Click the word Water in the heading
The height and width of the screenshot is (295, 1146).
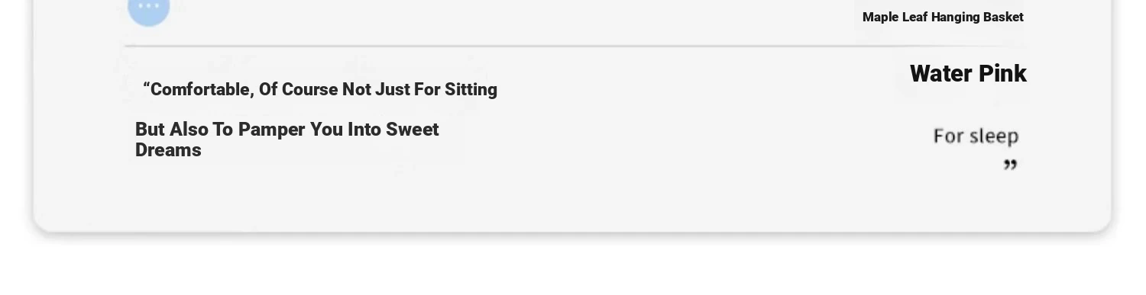coord(941,74)
